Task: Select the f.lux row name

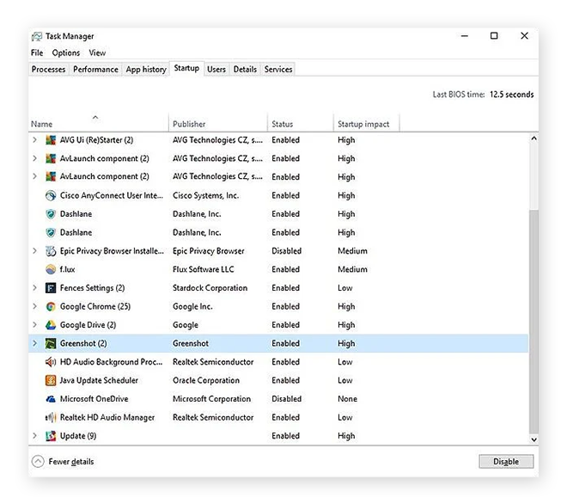Action: pyautogui.click(x=67, y=269)
